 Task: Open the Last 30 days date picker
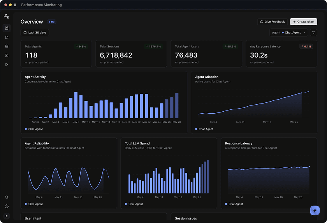(x=35, y=33)
